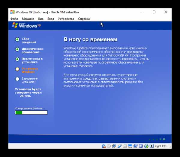The width and height of the screenshot is (180, 157).
Task: Click the optical disc status icon
Action: [109, 146]
